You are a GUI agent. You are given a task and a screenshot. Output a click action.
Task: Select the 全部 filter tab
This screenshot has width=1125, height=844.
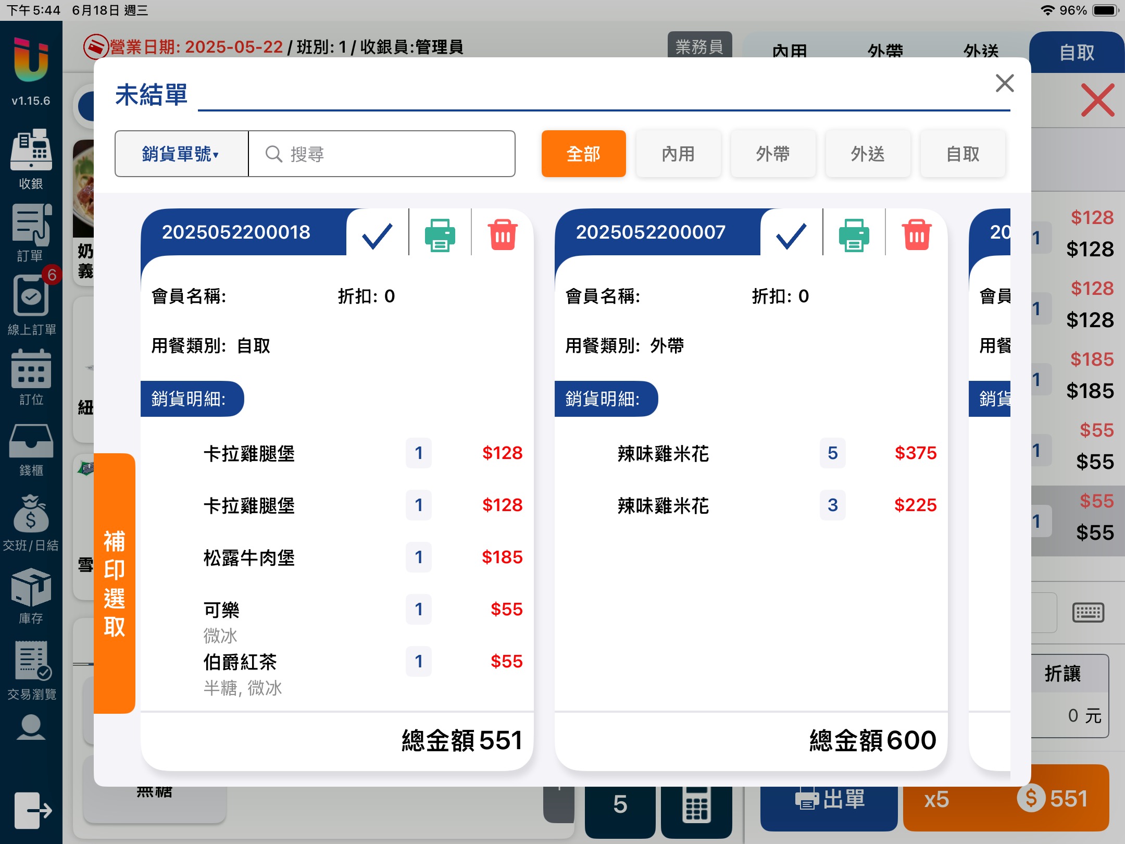click(583, 154)
